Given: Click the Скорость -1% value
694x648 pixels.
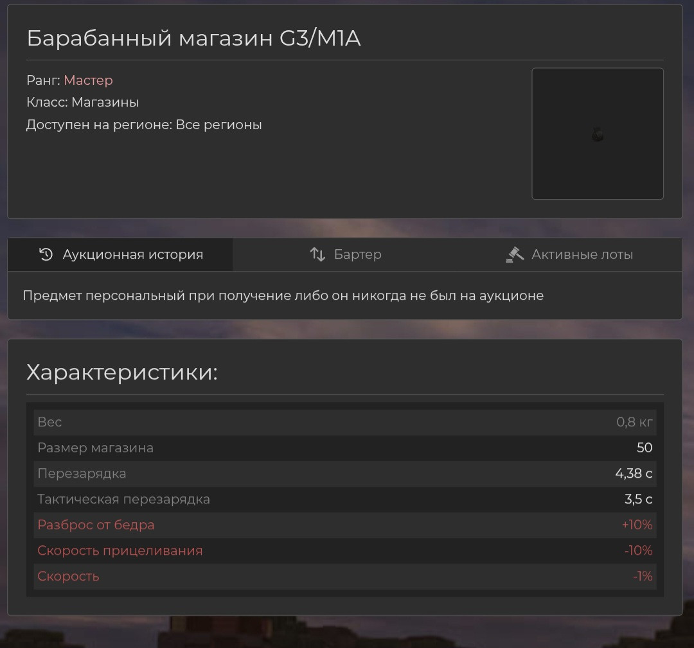Looking at the screenshot, I should (x=642, y=576).
